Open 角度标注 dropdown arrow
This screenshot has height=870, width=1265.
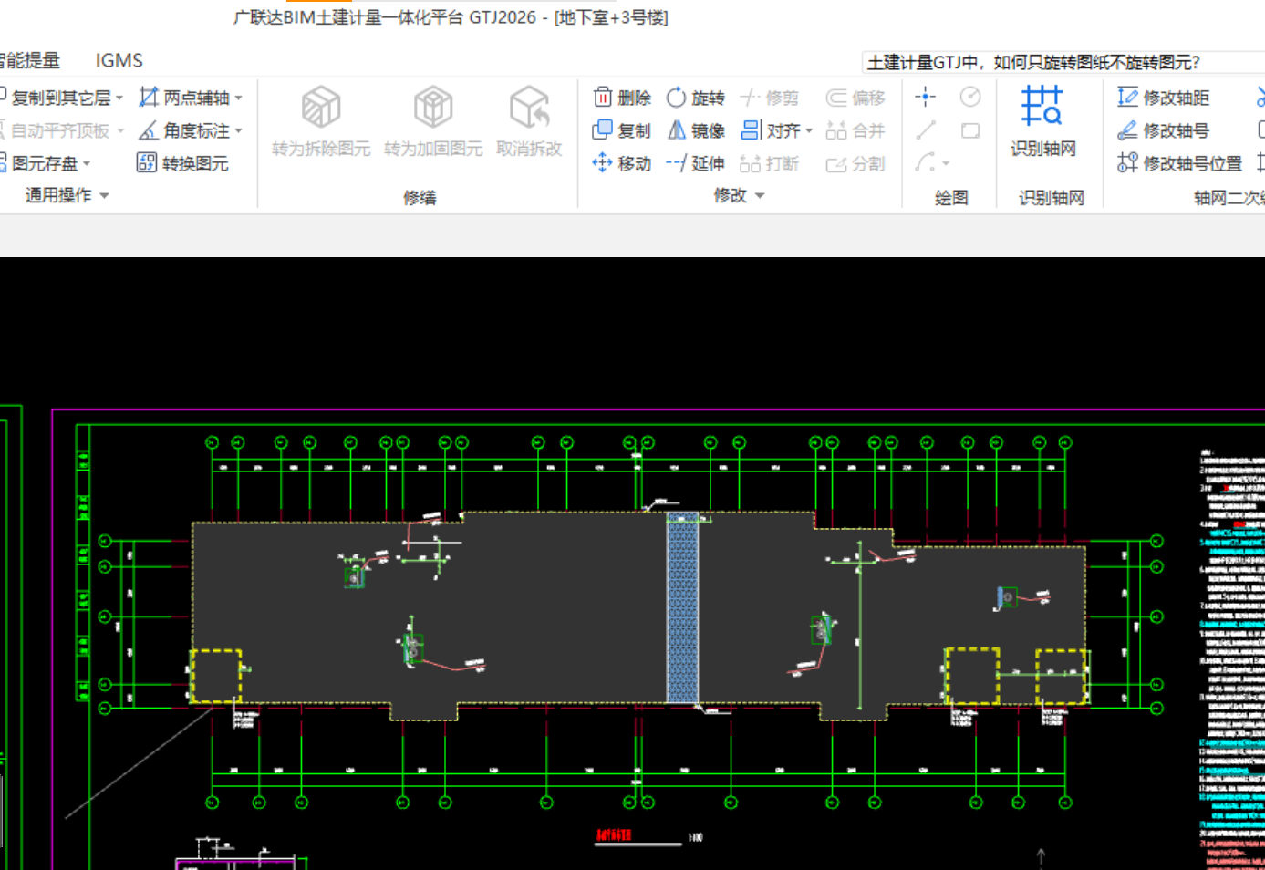239,130
